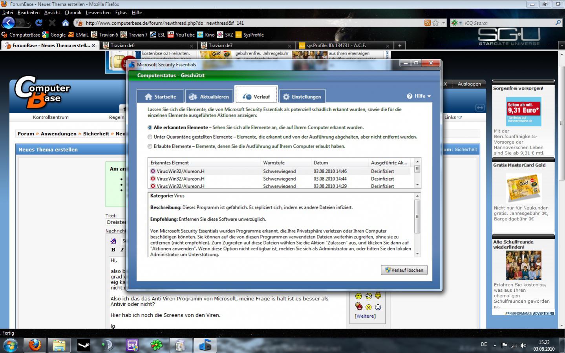565x353 pixels.
Task: Launch Steam from the taskbar
Action: (83, 346)
